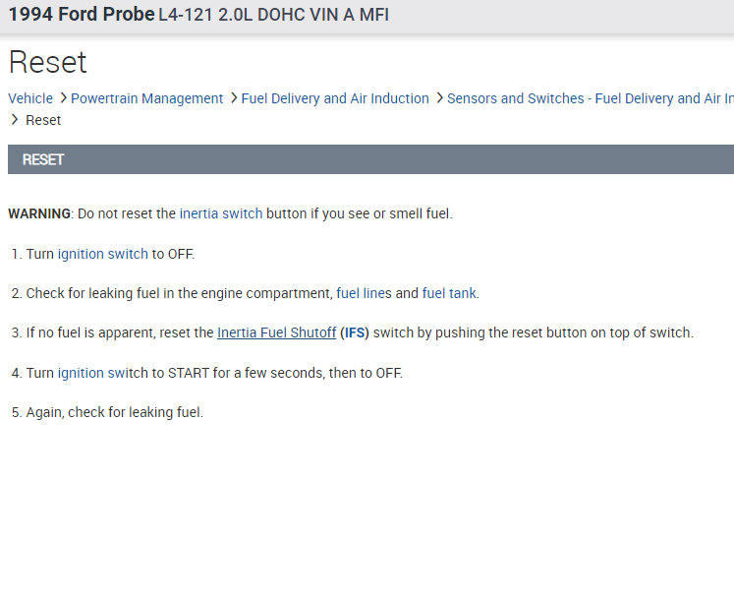Click the gray RESET section header bar
Image resolution: width=734 pixels, height=603 pixels.
[x=370, y=159]
